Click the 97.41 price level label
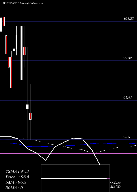The width and height of the screenshot is (137, 192). (128, 98)
